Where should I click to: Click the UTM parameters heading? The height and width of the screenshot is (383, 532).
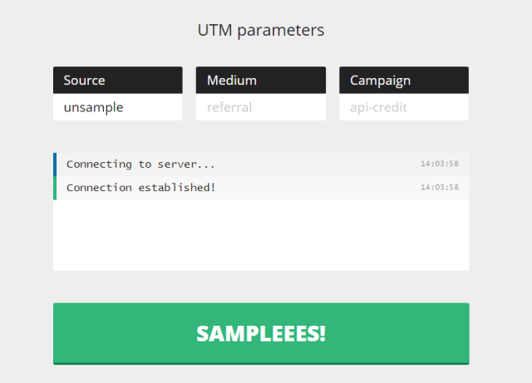pos(261,31)
